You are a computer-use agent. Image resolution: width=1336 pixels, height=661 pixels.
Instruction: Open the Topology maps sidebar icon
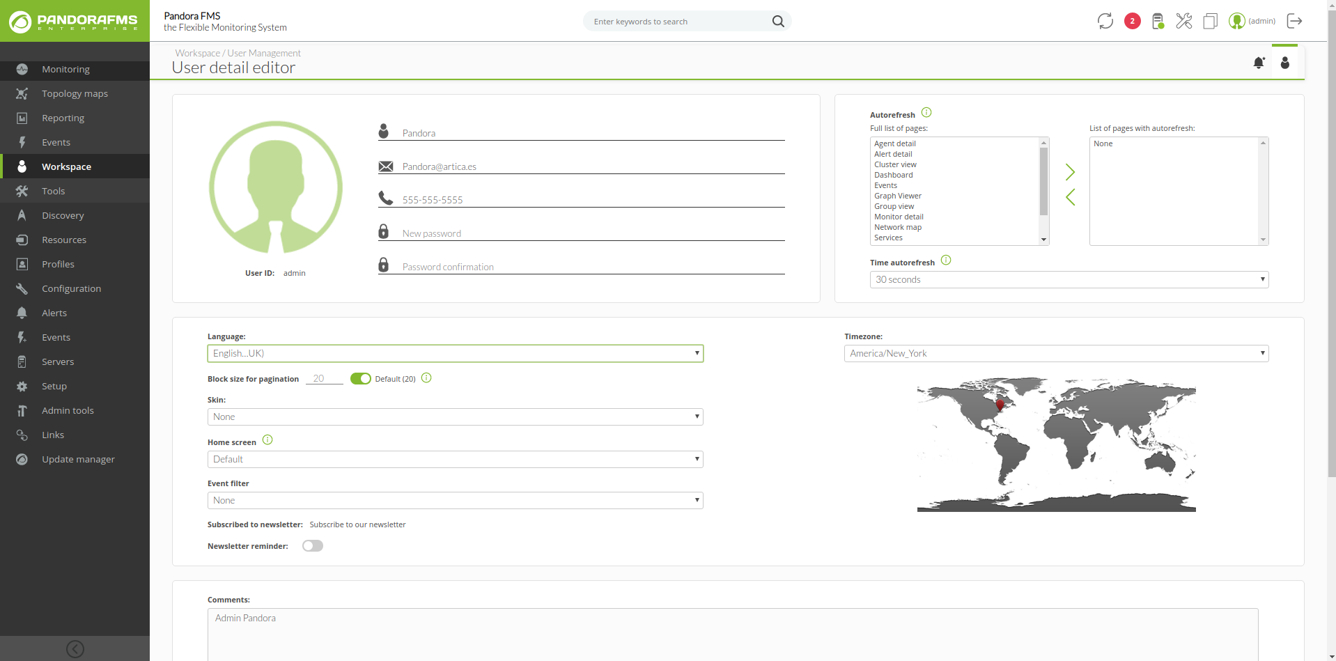(22, 93)
